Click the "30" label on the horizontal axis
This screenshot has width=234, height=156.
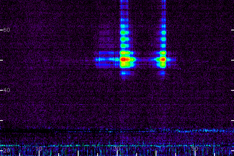tap(117, 148)
